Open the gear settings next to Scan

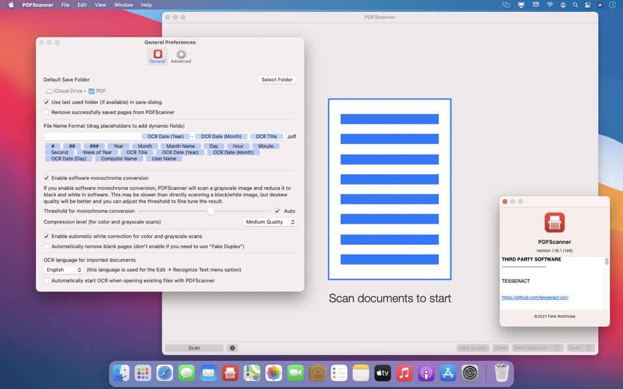click(x=232, y=348)
